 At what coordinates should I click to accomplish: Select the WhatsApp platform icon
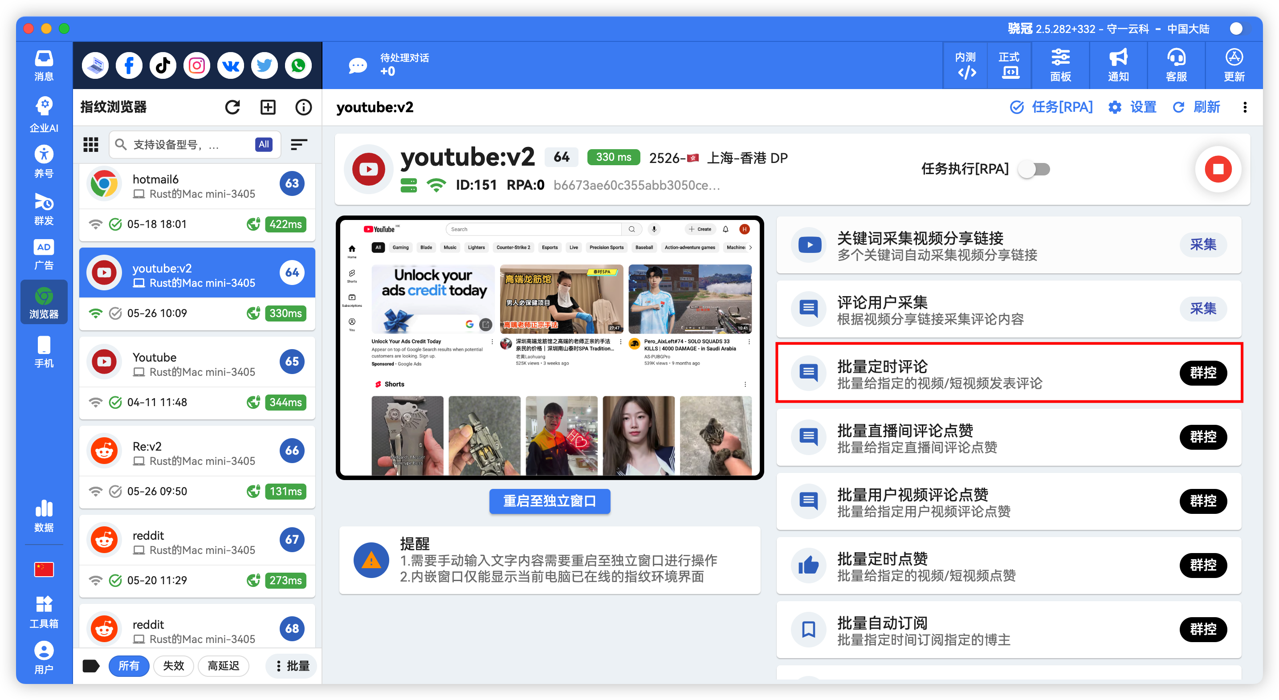coord(298,65)
